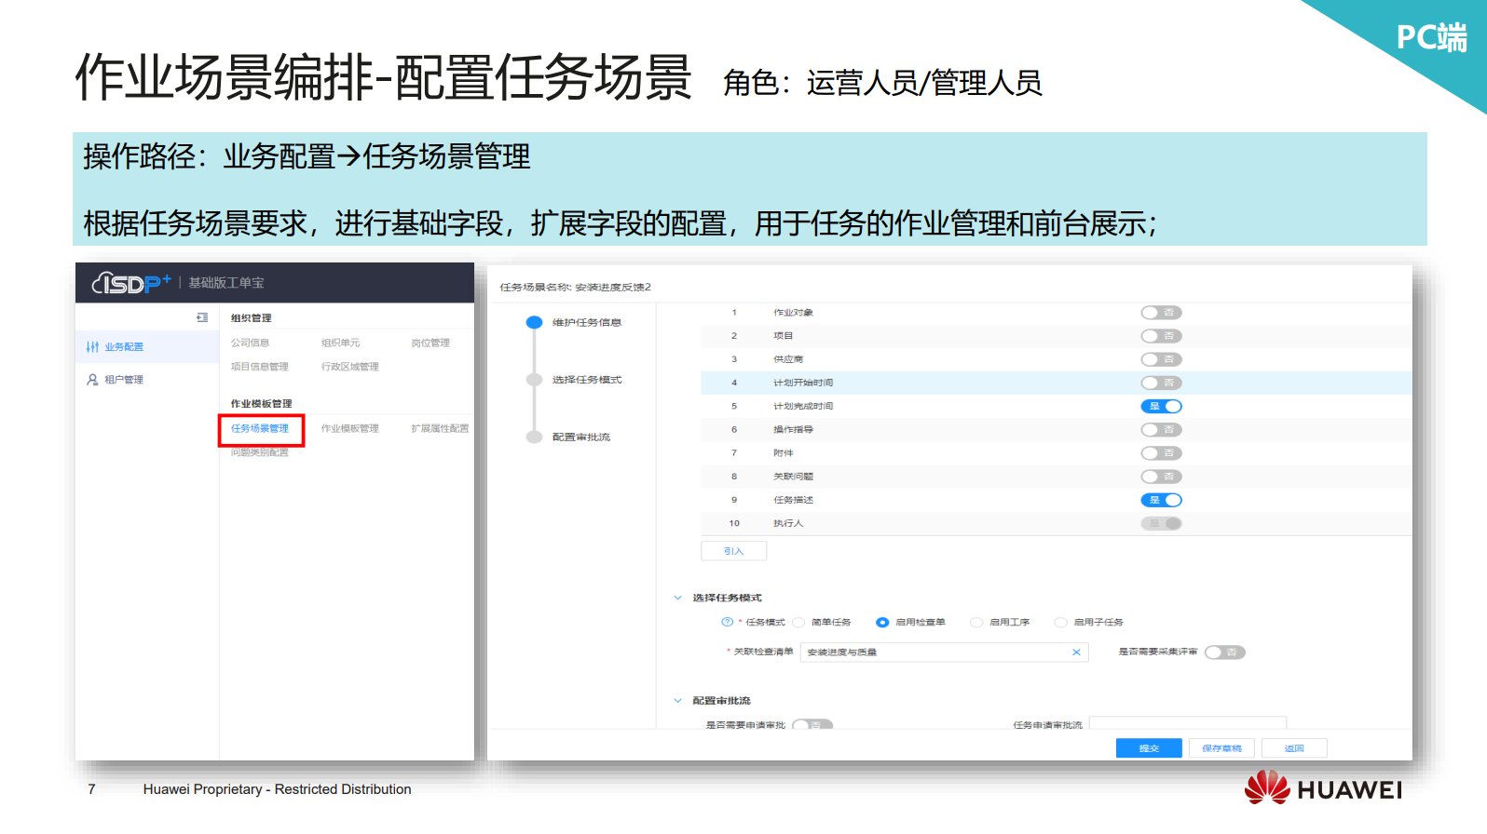Collapse the 配置审批流 section chevron

[x=677, y=700]
